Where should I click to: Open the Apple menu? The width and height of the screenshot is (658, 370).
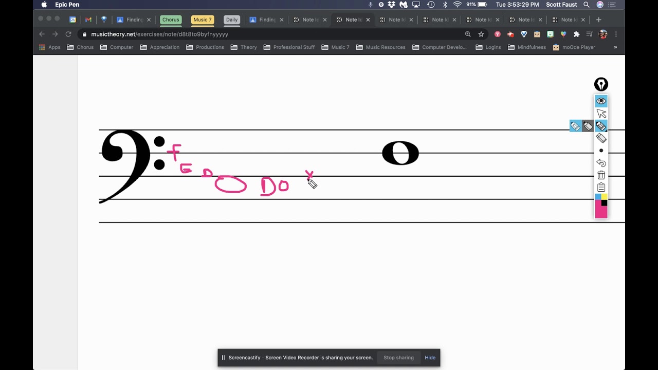[44, 5]
